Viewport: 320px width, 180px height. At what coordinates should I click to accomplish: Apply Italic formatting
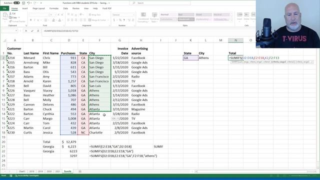tap(34, 20)
